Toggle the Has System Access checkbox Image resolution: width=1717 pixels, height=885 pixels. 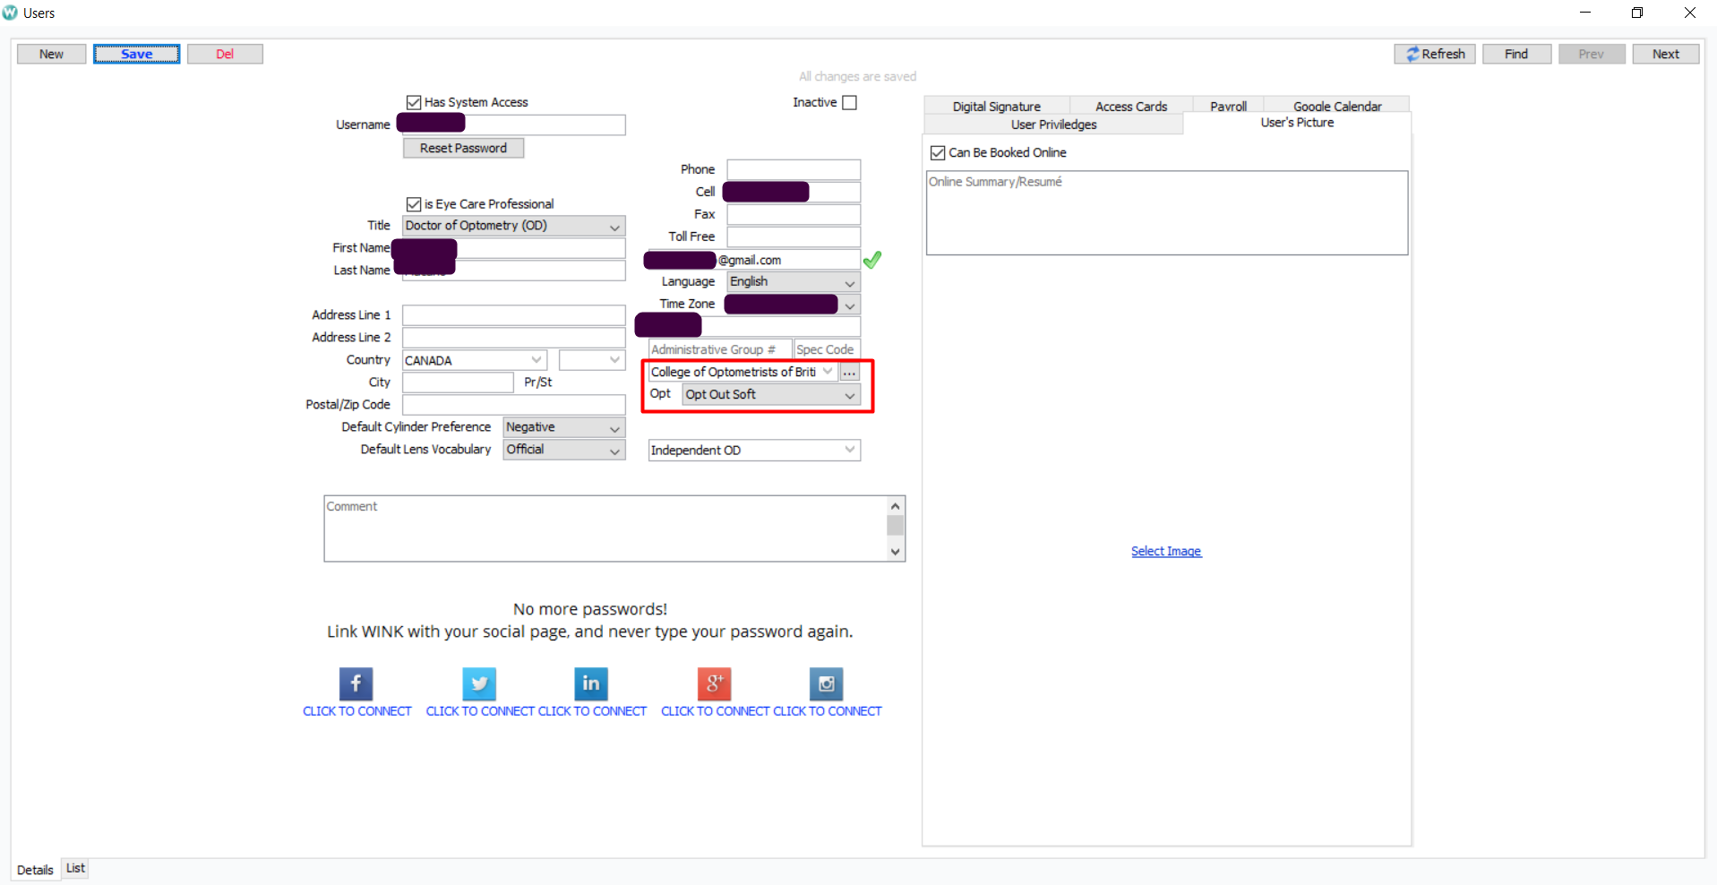414,103
